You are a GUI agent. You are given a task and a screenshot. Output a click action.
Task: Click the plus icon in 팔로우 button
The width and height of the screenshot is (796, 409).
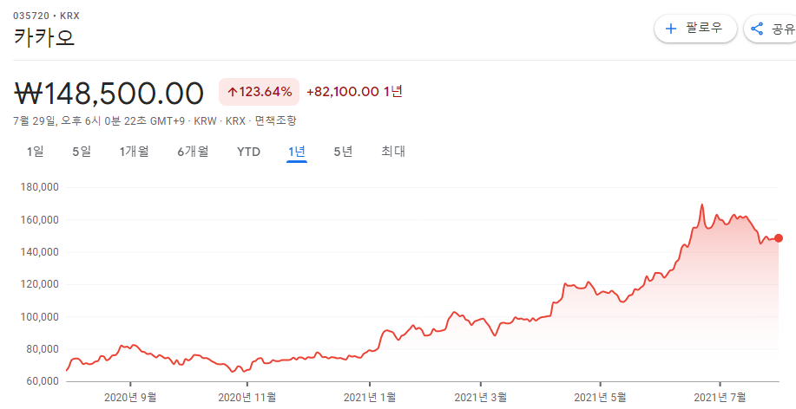pyautogui.click(x=671, y=29)
